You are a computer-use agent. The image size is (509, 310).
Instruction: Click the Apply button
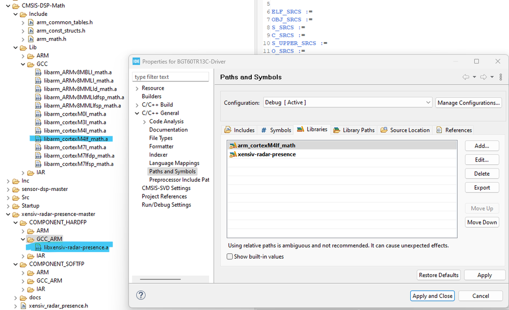485,275
